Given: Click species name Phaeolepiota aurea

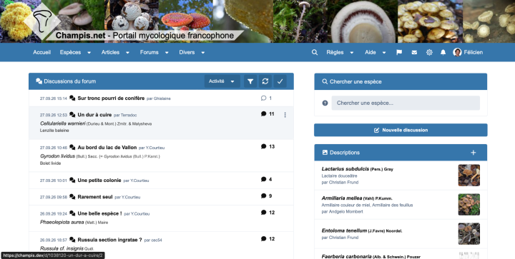Looking at the screenshot, I should pos(62,222).
